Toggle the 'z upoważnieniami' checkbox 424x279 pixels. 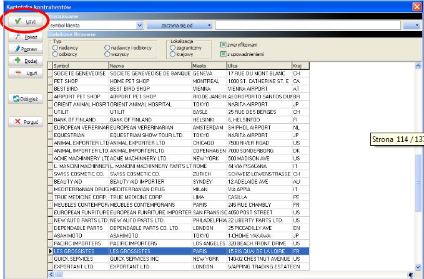pyautogui.click(x=224, y=54)
